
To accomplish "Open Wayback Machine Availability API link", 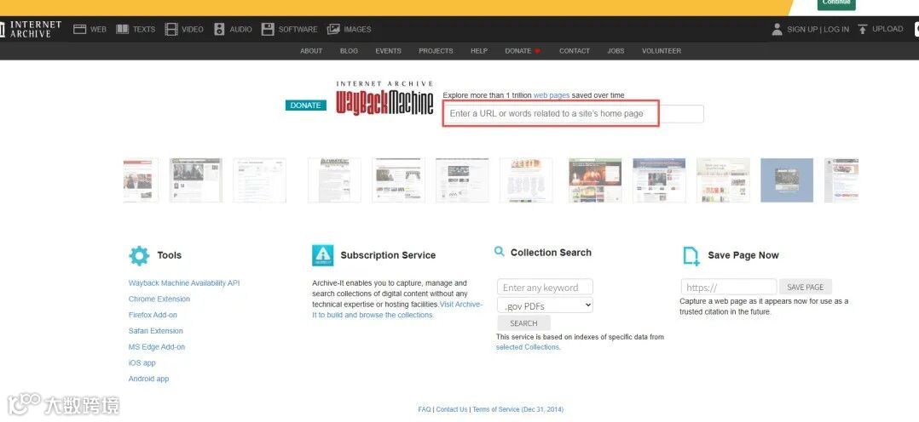I will point(184,283).
